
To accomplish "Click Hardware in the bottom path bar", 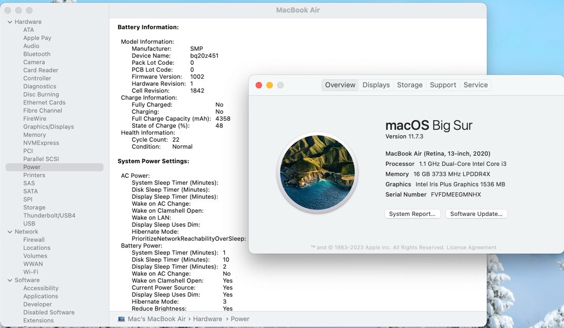I will point(208,319).
